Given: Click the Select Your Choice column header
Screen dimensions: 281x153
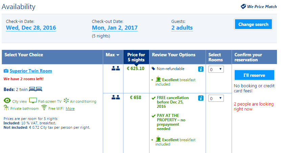Looking at the screenshot, I should pyautogui.click(x=24, y=55).
